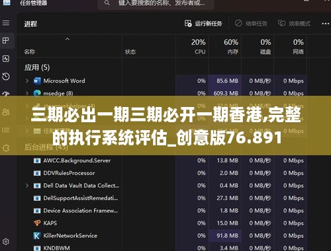Toggle sort chevron above 名称 column
Image resolution: width=331 pixels, height=251 pixels.
(68, 39)
